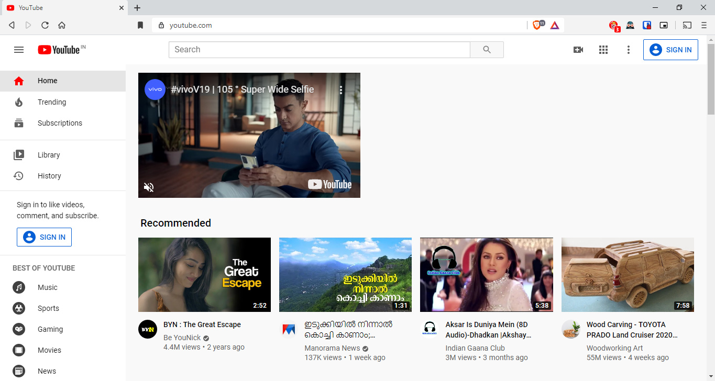Open Wood Carving Toyota Prado thumbnail
This screenshot has width=715, height=381.
(628, 275)
